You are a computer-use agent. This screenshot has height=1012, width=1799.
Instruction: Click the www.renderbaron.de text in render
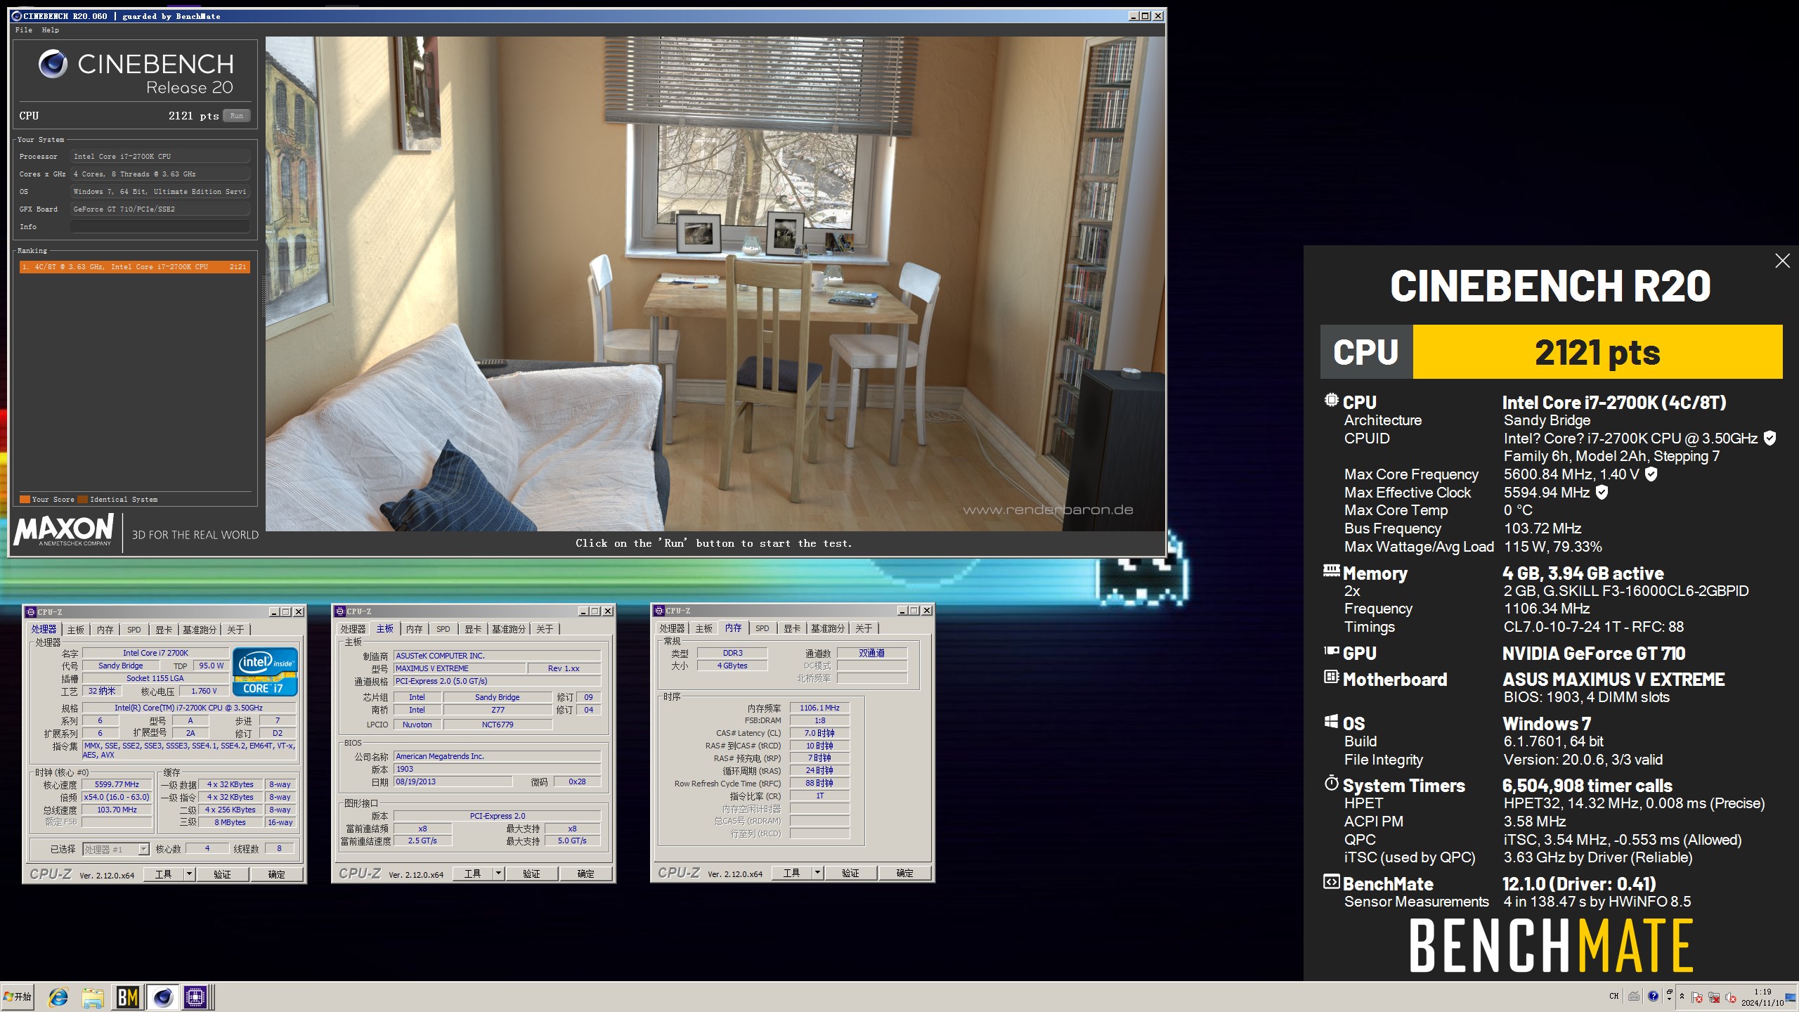coord(1048,510)
